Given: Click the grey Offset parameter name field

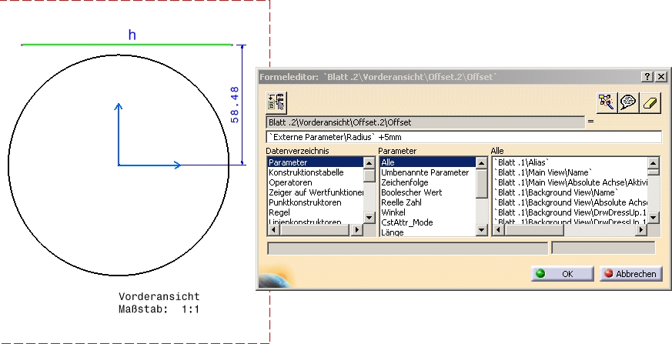Looking at the screenshot, I should (x=426, y=122).
